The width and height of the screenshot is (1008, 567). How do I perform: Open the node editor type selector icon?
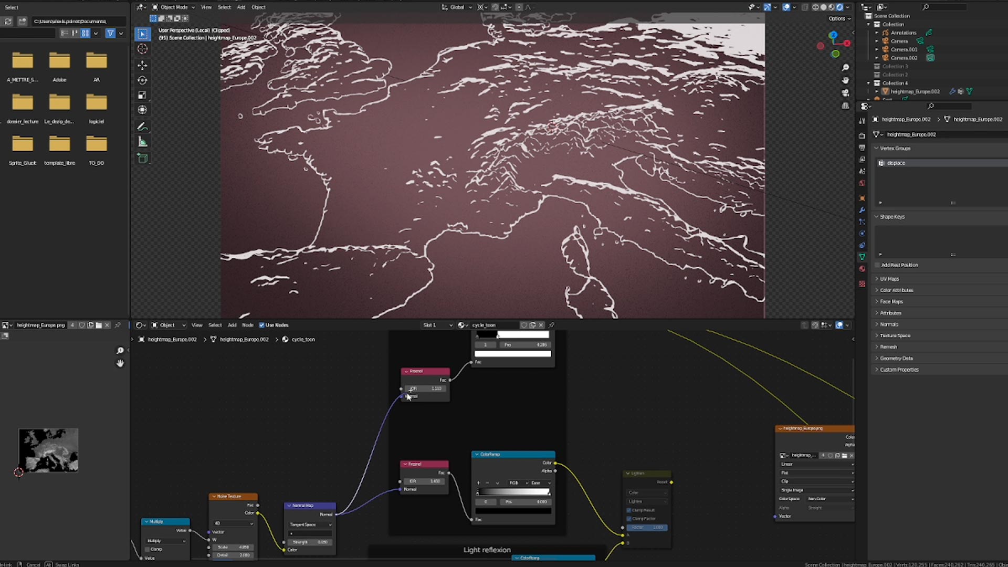coord(141,325)
